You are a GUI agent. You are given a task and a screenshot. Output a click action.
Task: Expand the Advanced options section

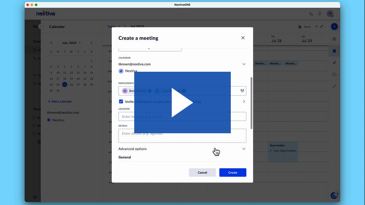[x=182, y=149]
